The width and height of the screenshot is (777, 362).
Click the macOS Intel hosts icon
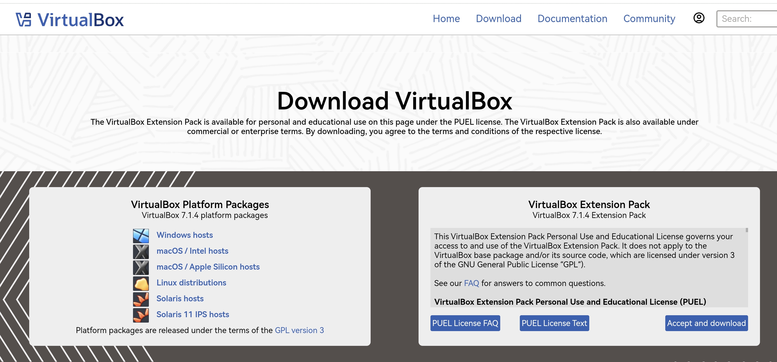(141, 251)
